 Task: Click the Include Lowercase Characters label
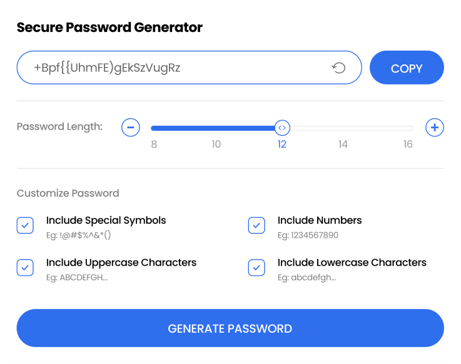352,263
